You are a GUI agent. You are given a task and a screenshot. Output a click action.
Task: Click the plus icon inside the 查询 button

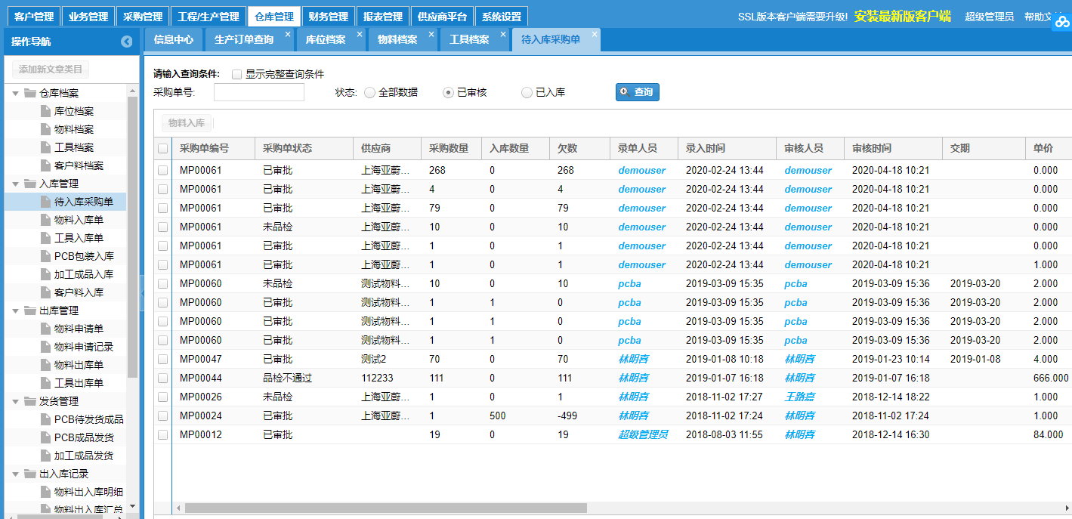click(x=625, y=91)
